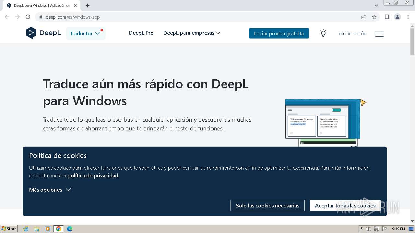415x233 pixels.
Task: Open media player from taskbar
Action: coord(48,229)
